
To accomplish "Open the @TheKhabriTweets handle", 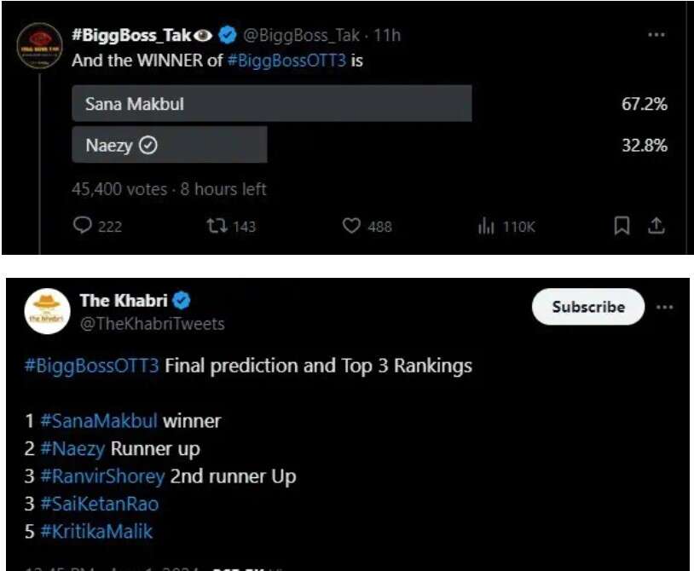I will [152, 323].
